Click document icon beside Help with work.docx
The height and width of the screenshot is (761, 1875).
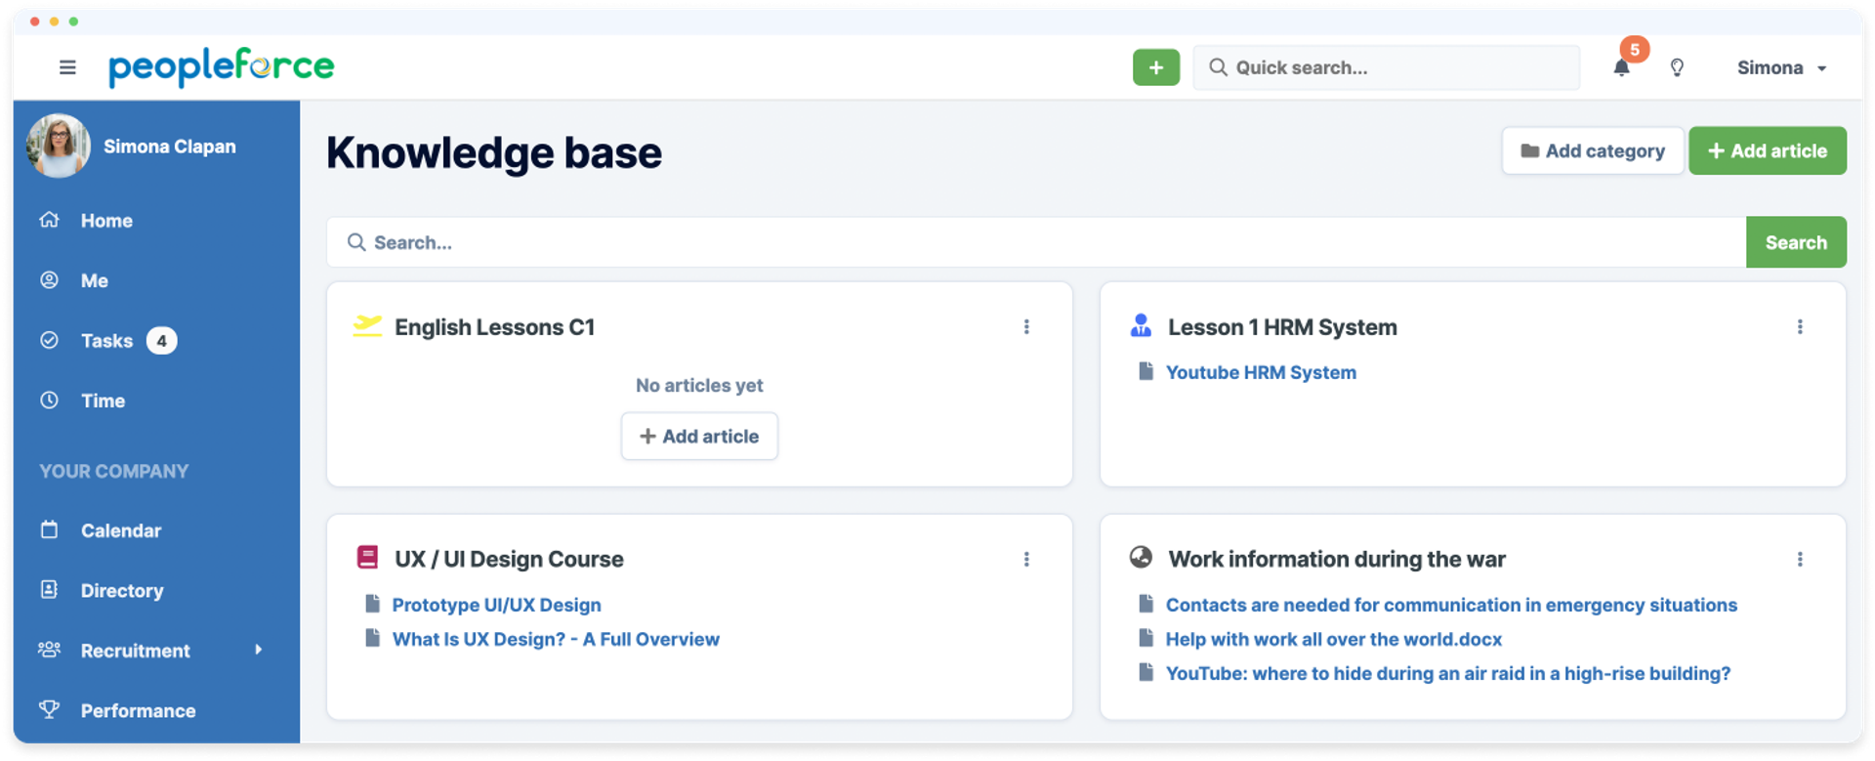(1146, 638)
